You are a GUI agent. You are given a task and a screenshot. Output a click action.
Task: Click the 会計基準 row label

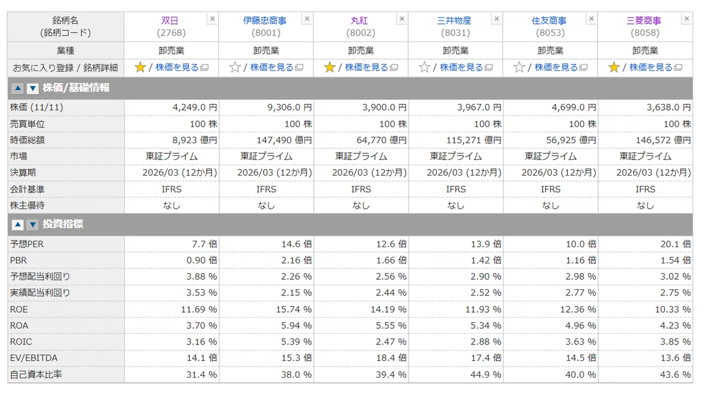tap(27, 189)
